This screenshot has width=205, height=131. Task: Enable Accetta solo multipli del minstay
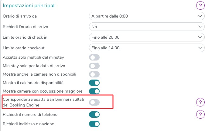(x=94, y=57)
